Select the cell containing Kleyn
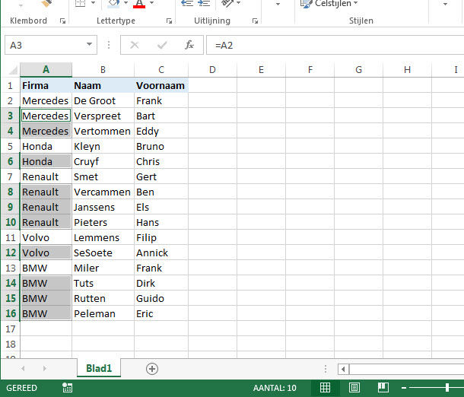Screen dimensions: 464x397 pos(103,147)
